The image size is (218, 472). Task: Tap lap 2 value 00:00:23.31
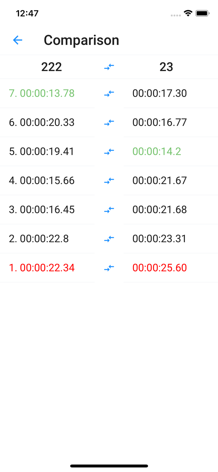159,239
